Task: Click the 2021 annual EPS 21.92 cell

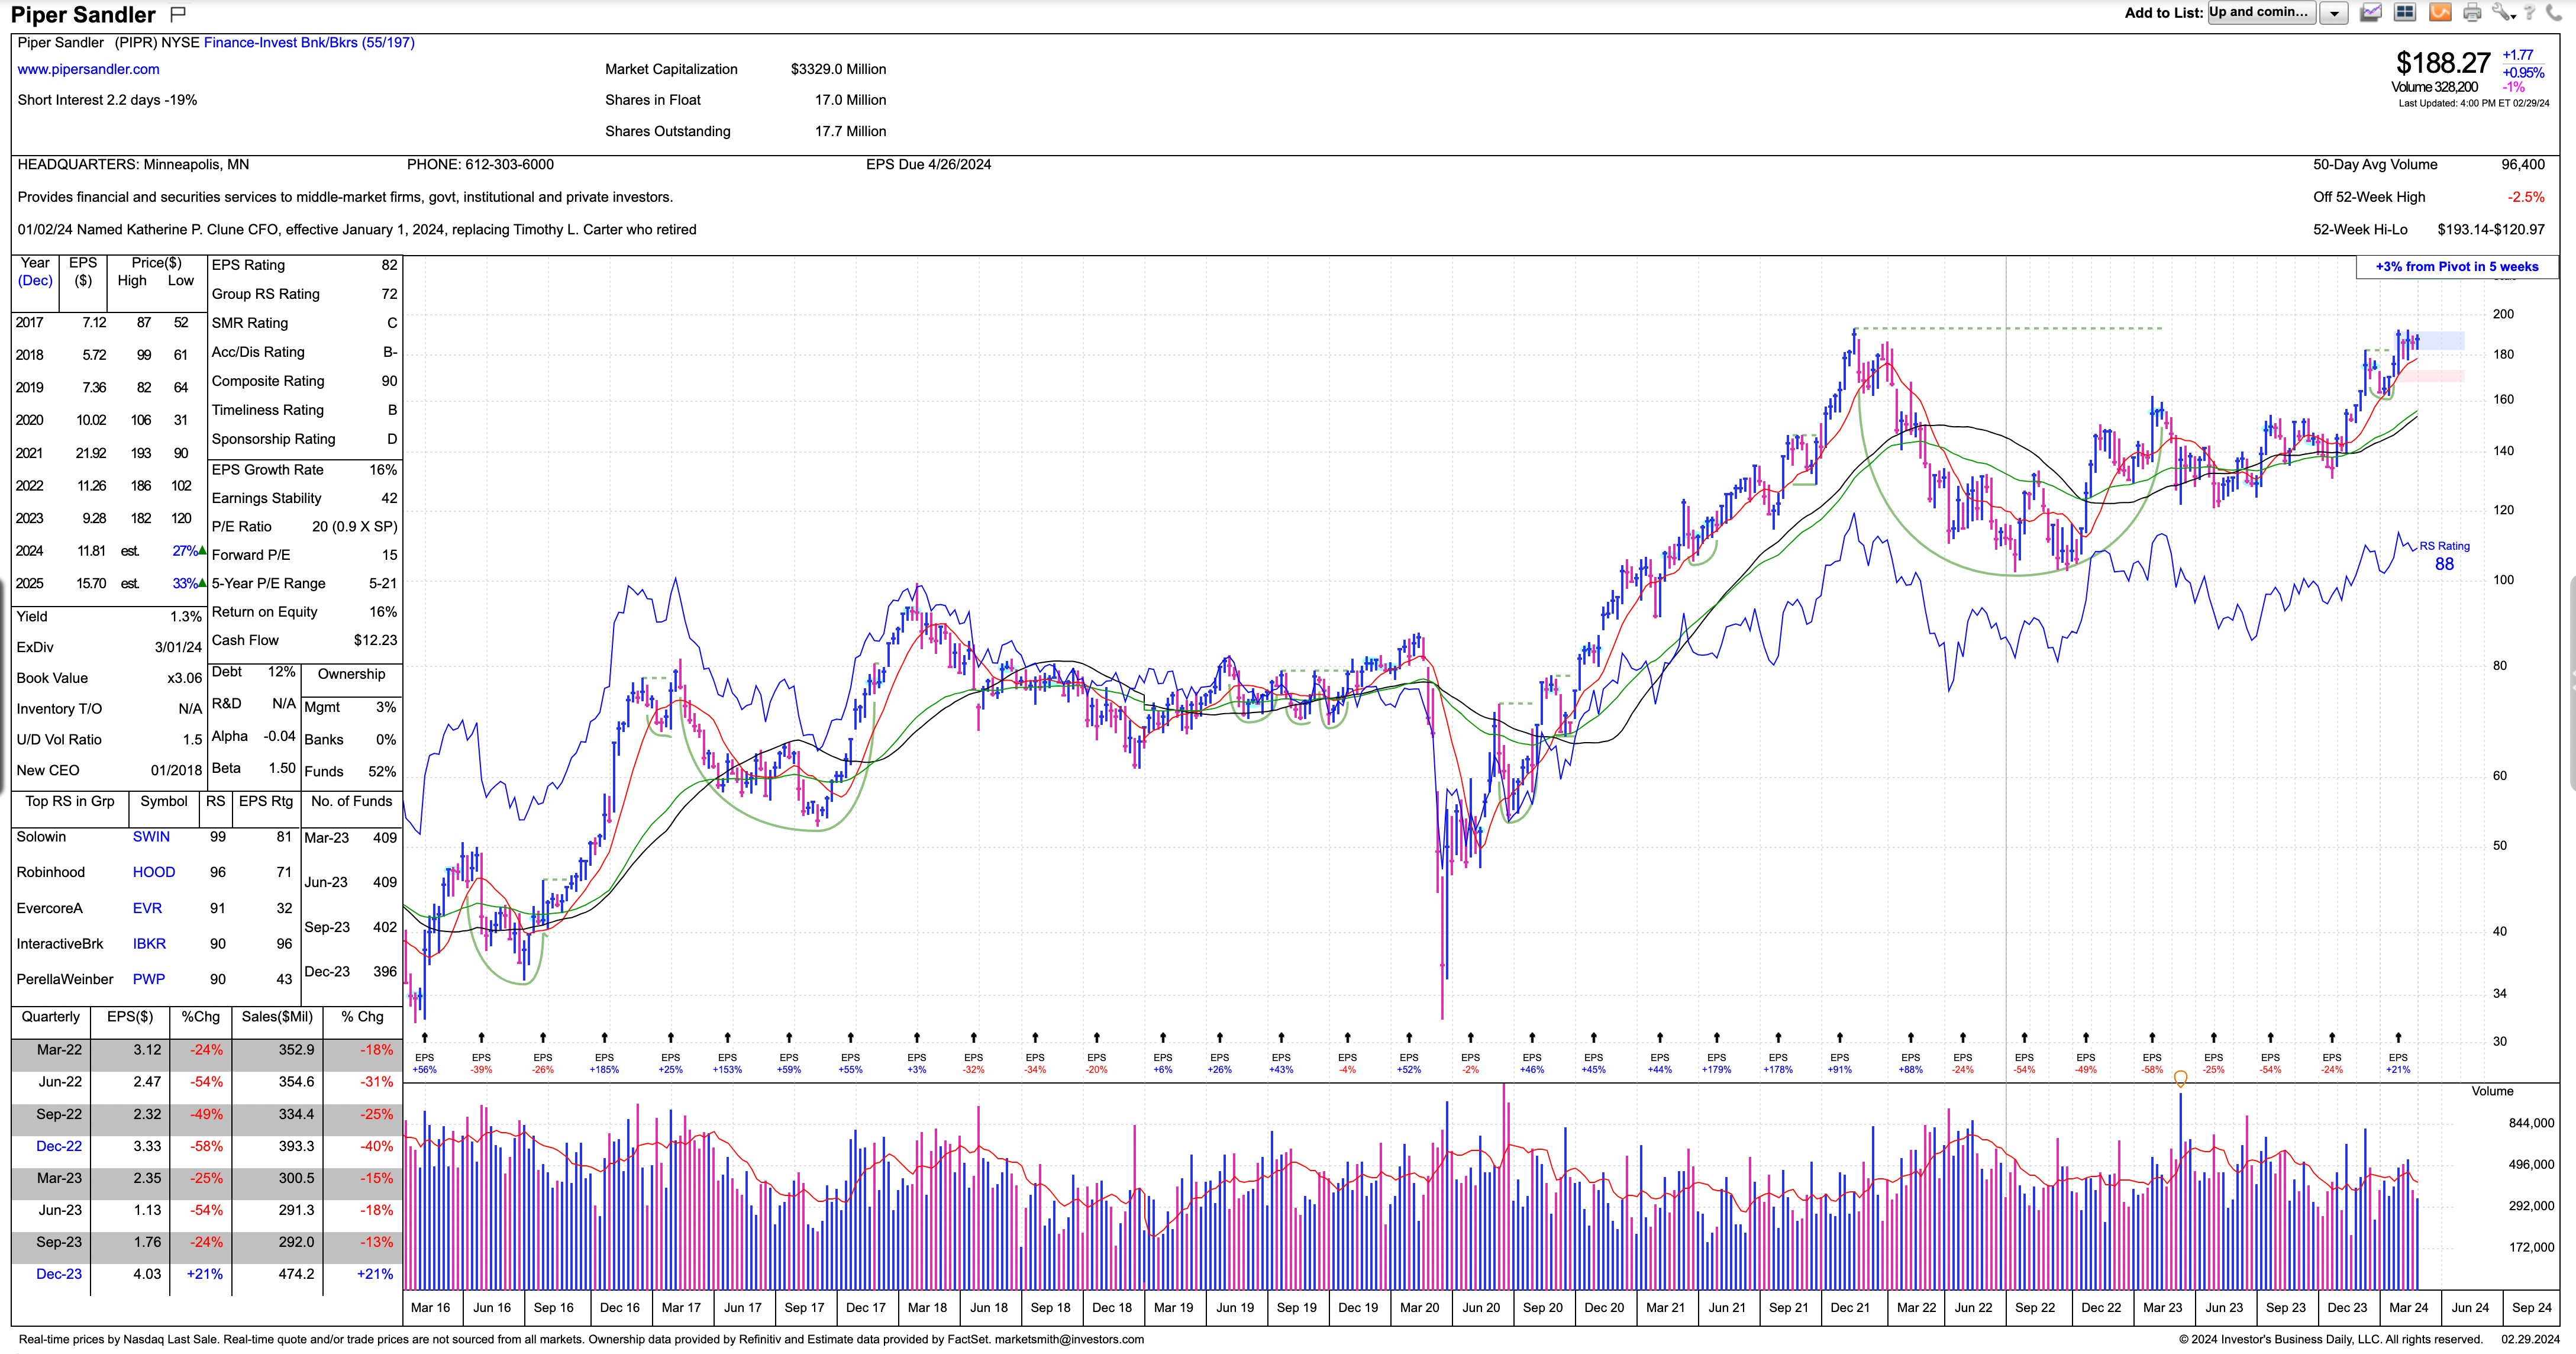Action: (x=91, y=453)
